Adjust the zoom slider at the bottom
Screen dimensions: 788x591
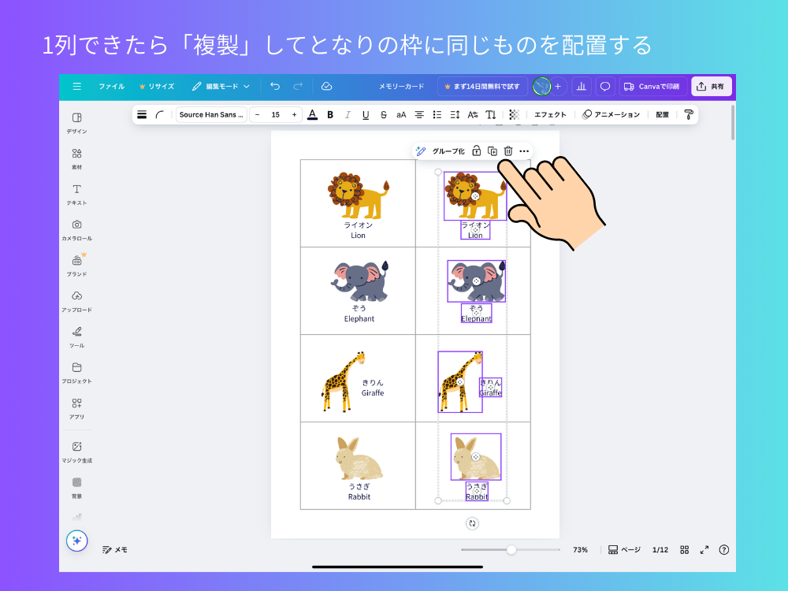[x=512, y=549]
